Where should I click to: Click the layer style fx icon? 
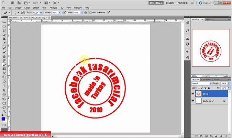pos(201,136)
